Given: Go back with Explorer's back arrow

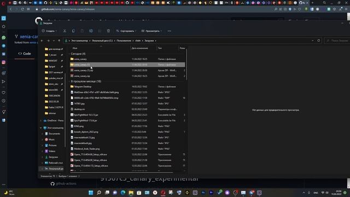Looking at the screenshot, I should (x=42, y=40).
